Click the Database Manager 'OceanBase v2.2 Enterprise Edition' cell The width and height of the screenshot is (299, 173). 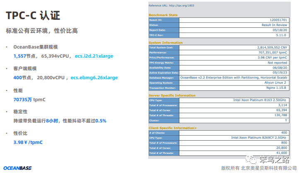[x=234, y=78]
